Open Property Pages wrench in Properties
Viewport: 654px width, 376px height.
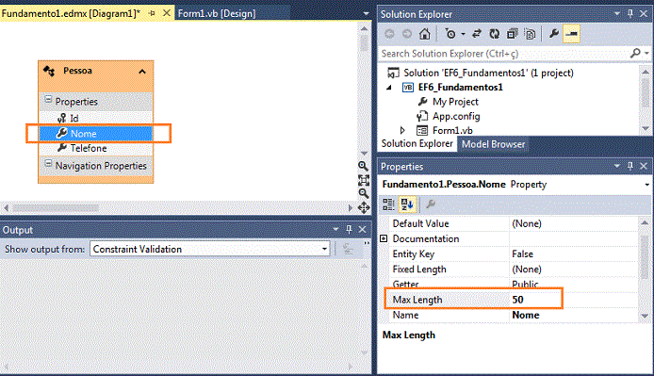point(431,204)
